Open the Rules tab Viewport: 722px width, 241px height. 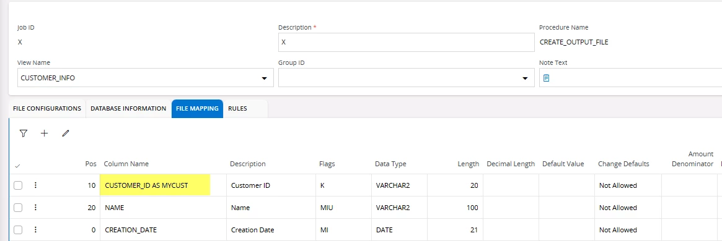coord(237,109)
